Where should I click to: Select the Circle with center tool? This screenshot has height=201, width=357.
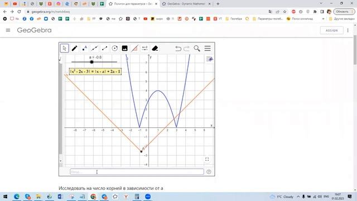(x=115, y=49)
